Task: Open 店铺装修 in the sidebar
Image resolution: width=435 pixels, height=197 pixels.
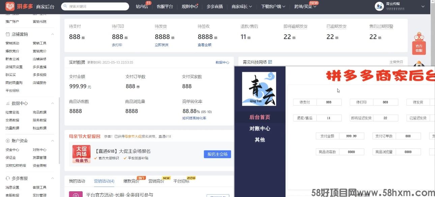Action: tap(39, 59)
